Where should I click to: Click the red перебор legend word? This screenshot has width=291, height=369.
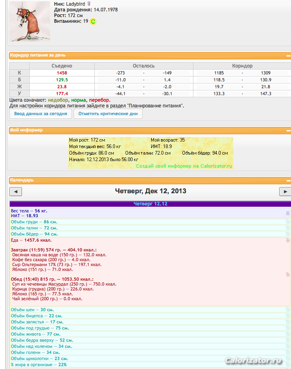pyautogui.click(x=99, y=100)
